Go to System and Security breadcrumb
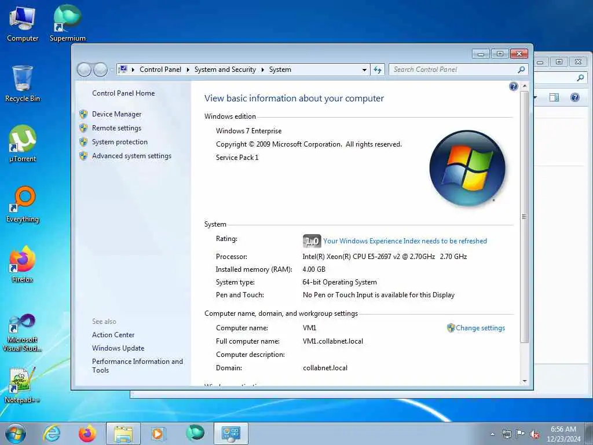593x445 pixels. point(225,70)
